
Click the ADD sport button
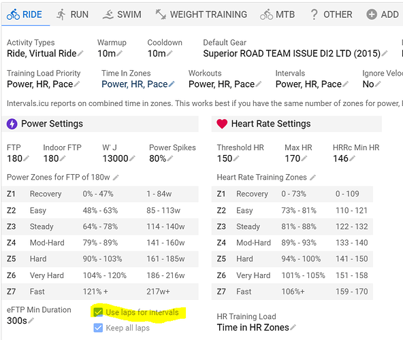pyautogui.click(x=383, y=14)
